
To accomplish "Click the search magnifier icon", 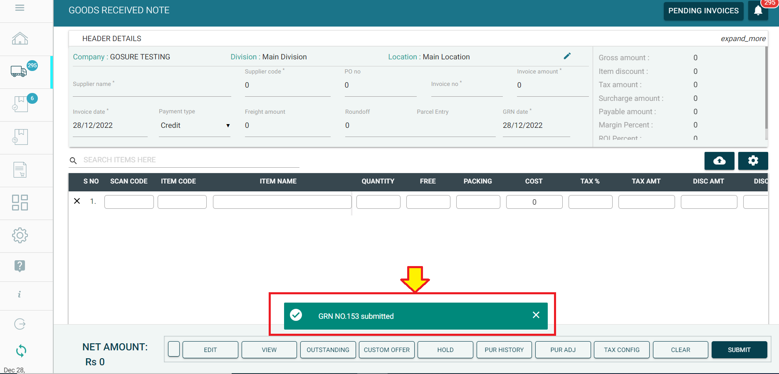I will pos(73,161).
